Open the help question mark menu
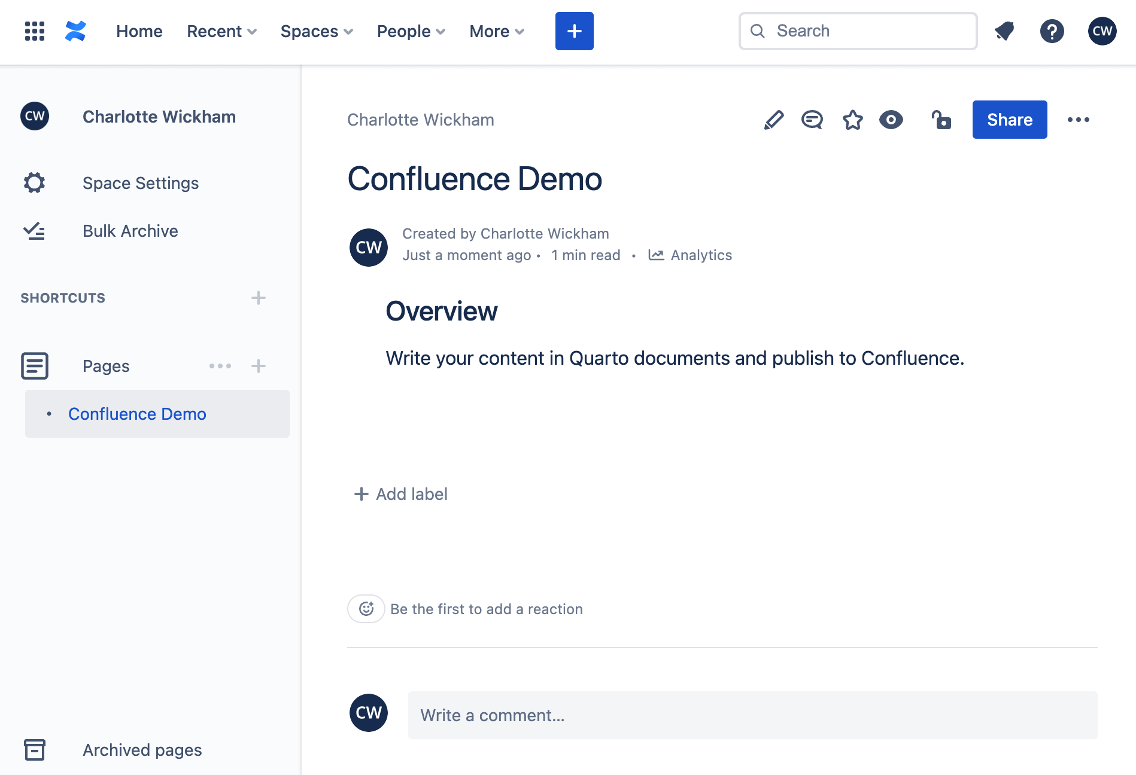This screenshot has width=1136, height=775. (1053, 31)
